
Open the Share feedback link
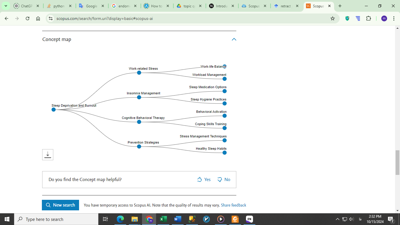click(x=233, y=205)
